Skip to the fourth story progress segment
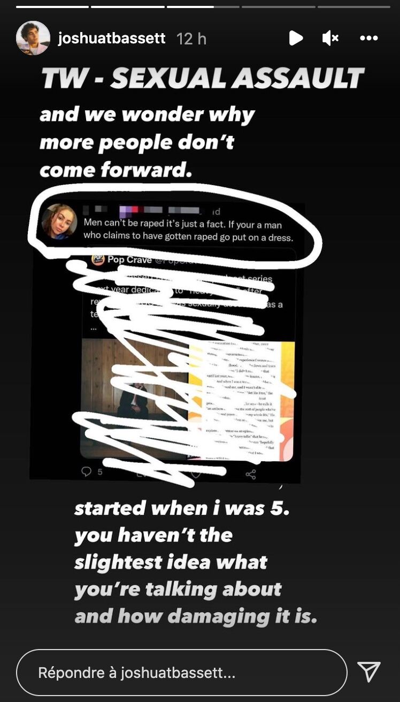The image size is (400, 702). point(278,7)
